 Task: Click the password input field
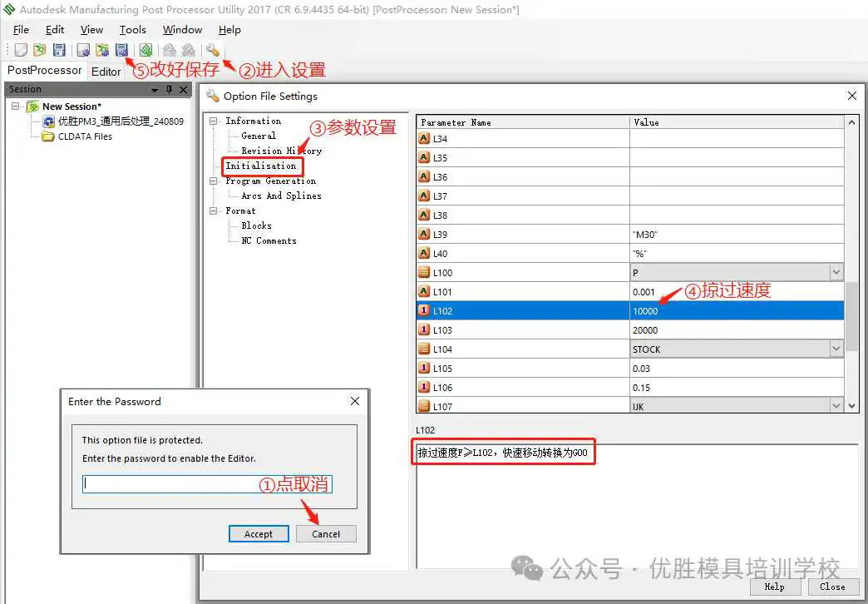[x=207, y=483]
